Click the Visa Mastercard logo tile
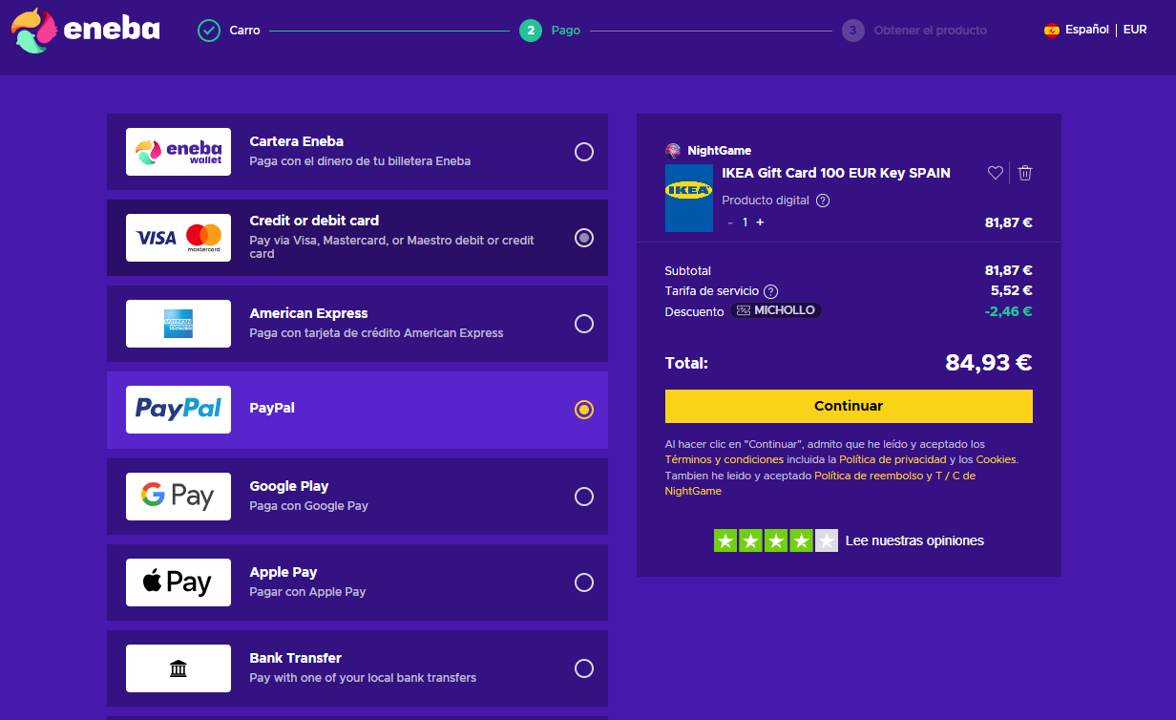 pyautogui.click(x=178, y=238)
